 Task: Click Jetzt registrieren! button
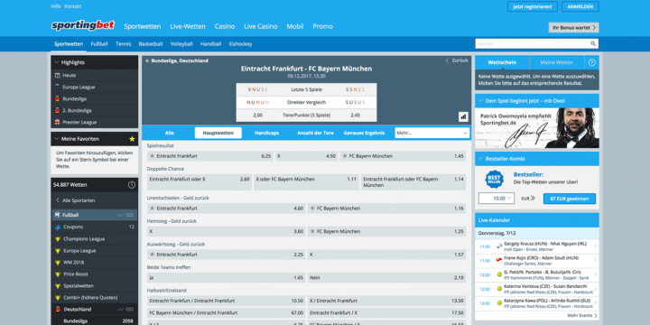click(x=533, y=6)
